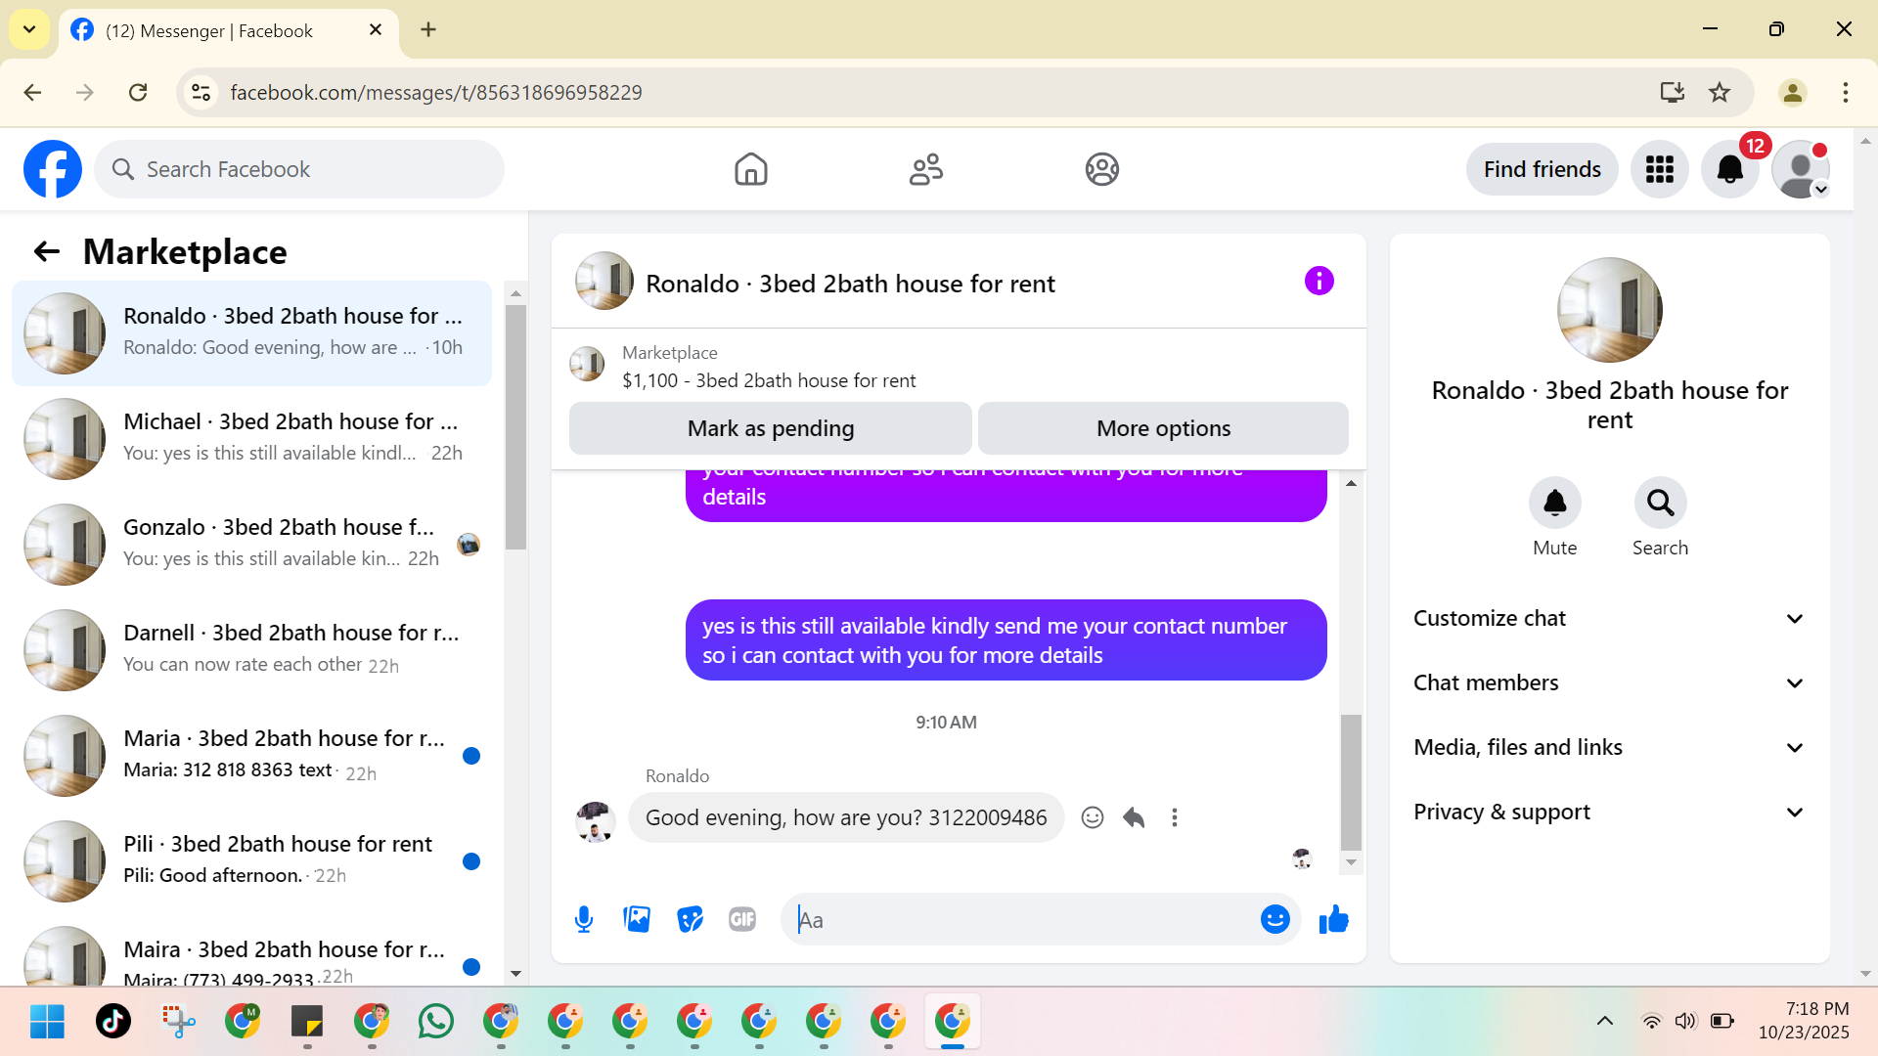Click the voice clip microphone icon
1878x1056 pixels.
584,919
